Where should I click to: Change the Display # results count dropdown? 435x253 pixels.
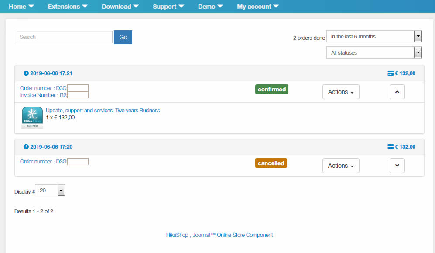[50, 191]
